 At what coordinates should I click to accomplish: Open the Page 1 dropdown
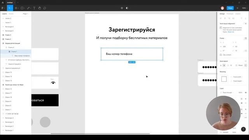(x=26, y=14)
